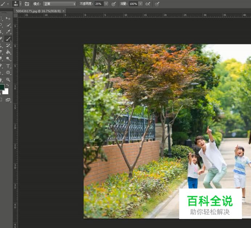This screenshot has width=251, height=228.
Task: Select the Horizontal Type tool
Action: (x=8, y=66)
